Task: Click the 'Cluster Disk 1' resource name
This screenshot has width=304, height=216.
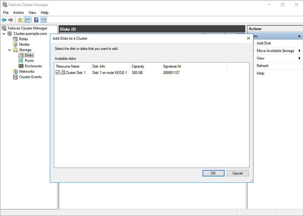Action: [75, 73]
